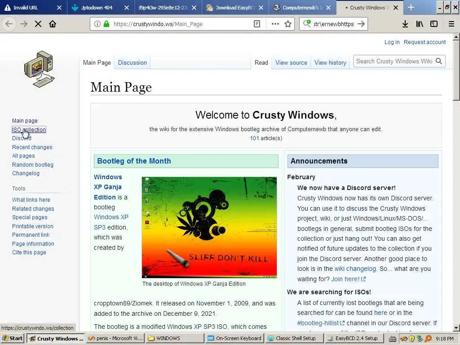Open the Library toolbar button
Viewport: 460px width, 345px height.
[420, 24]
